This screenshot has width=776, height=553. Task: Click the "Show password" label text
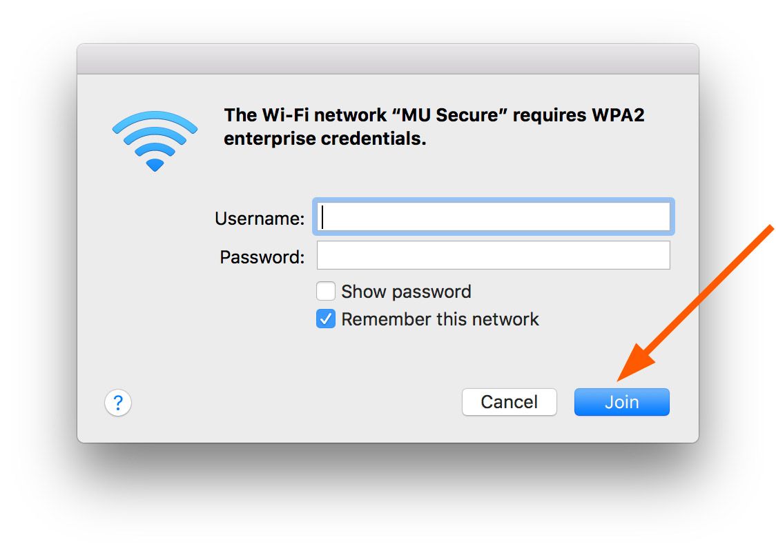(406, 292)
